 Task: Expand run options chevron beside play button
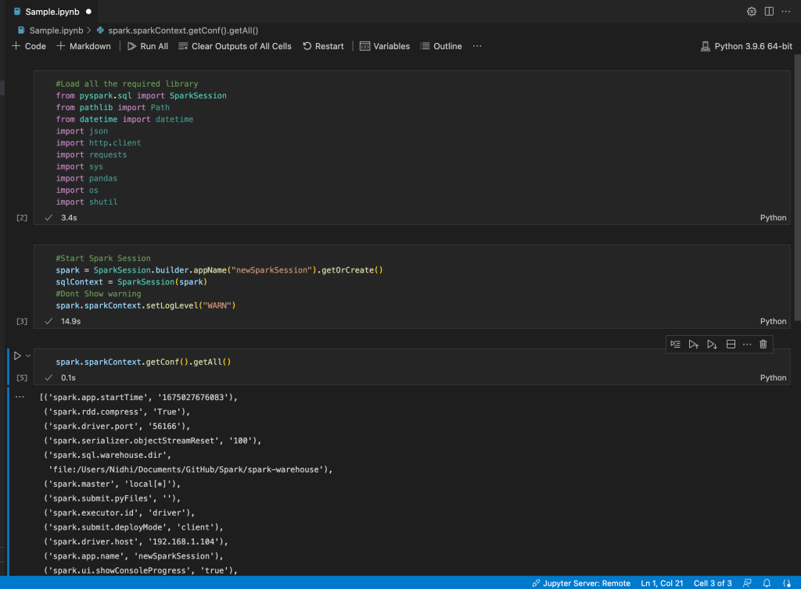click(x=29, y=356)
